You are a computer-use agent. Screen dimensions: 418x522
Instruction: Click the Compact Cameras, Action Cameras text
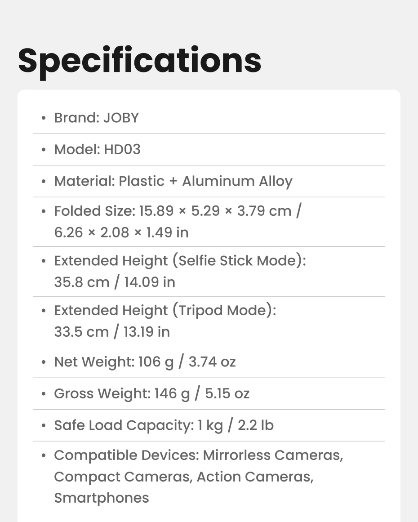coord(184,477)
